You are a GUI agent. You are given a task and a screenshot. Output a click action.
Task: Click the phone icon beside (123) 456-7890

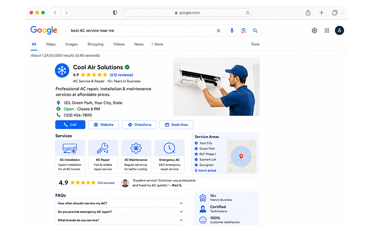click(58, 115)
